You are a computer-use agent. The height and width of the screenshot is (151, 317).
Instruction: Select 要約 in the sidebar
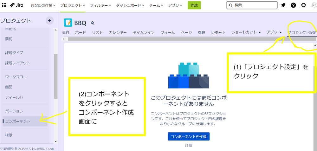9,39
